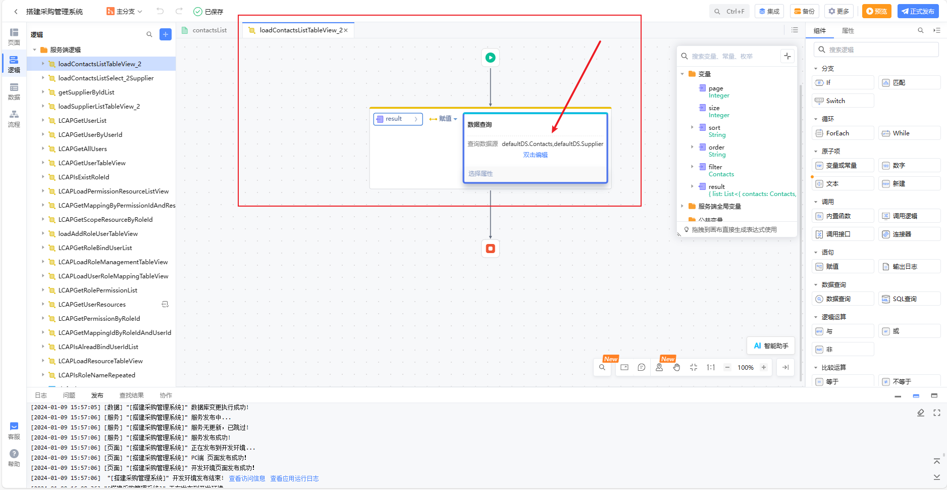
Task: Switch to 属性 tab in right panel
Action: tap(848, 31)
